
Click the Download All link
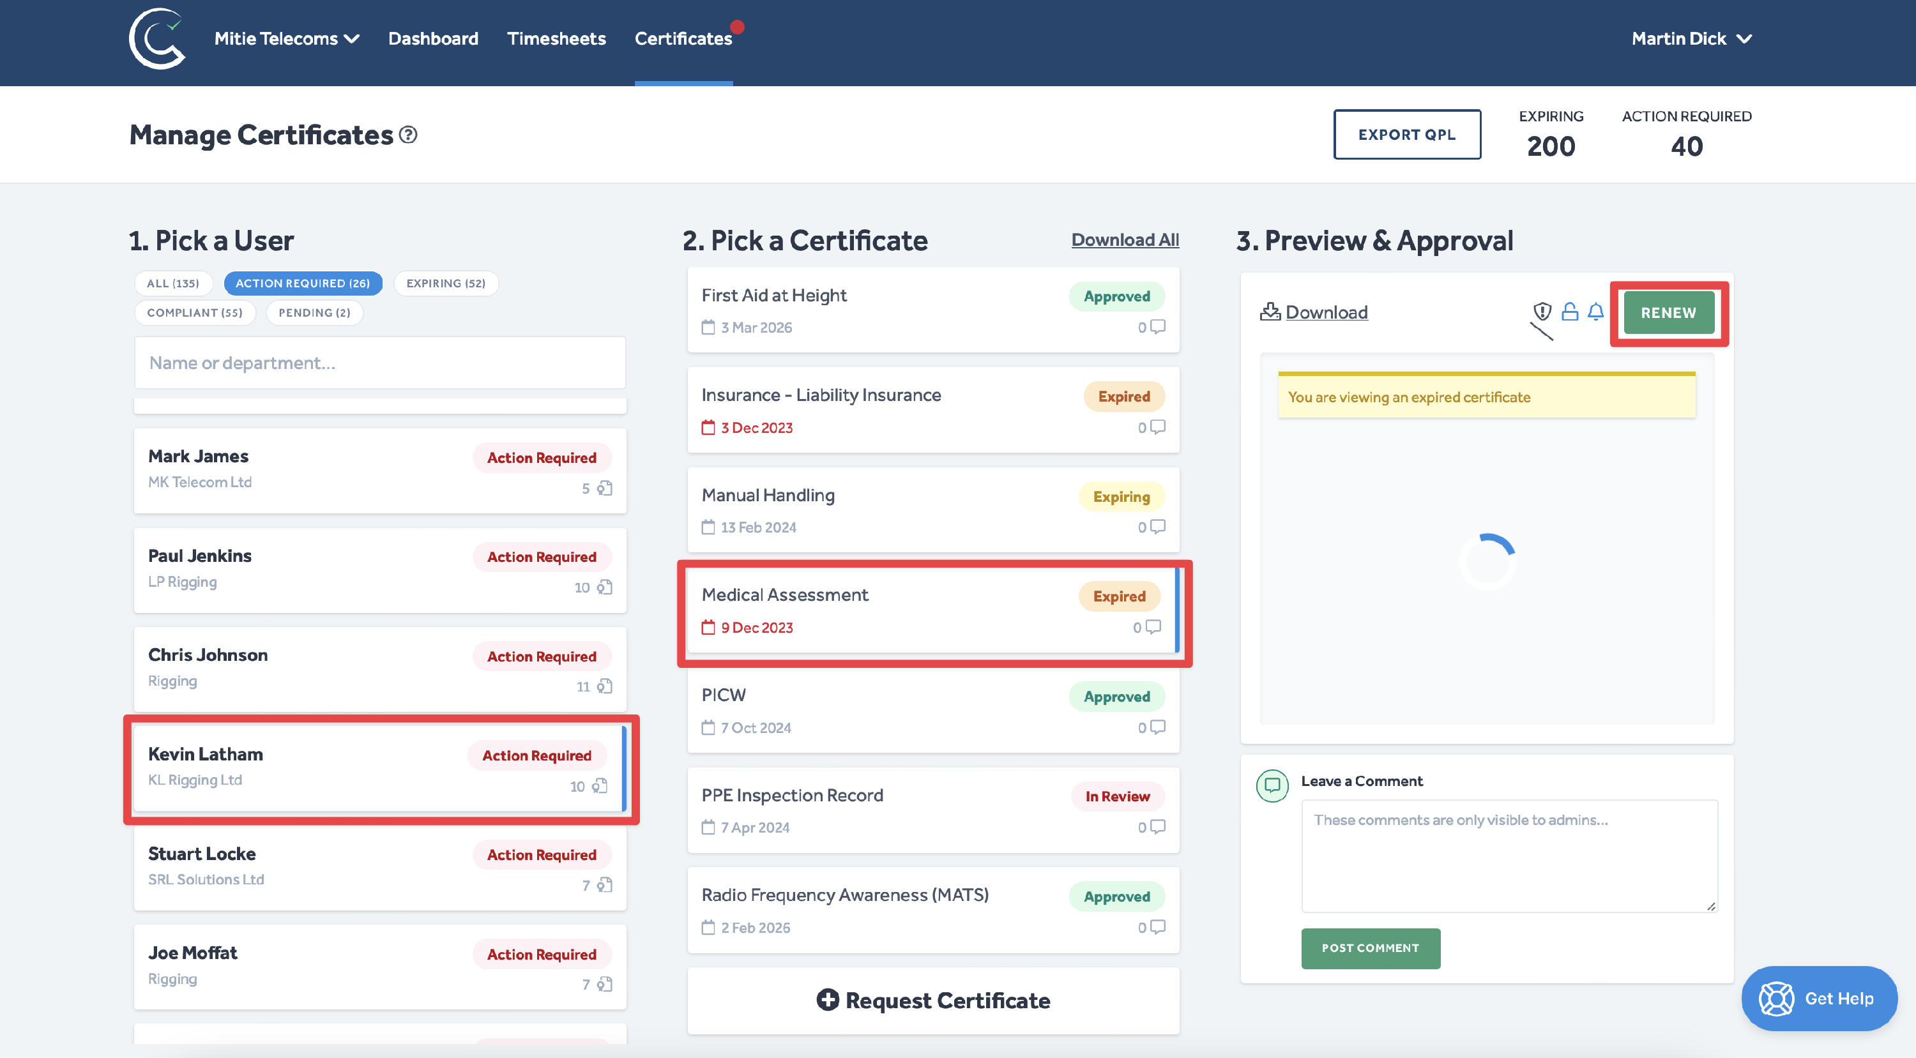pos(1125,240)
